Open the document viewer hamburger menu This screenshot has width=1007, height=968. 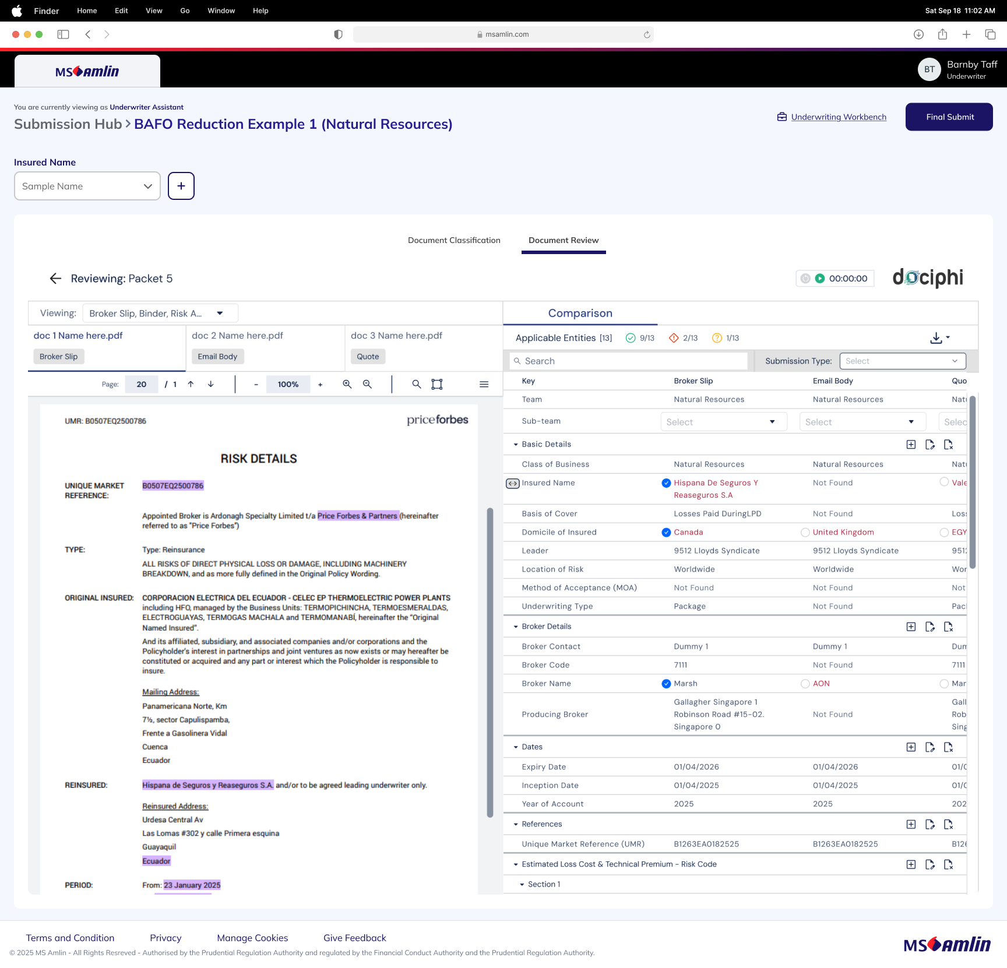484,384
